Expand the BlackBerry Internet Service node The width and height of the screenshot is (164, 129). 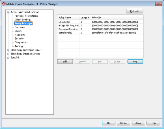(x=8, y=54)
